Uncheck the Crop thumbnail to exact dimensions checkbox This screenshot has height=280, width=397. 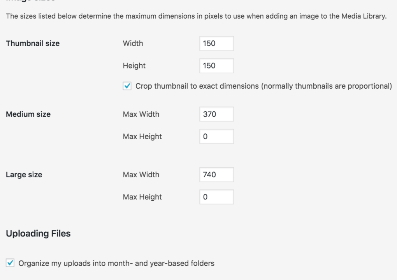pyautogui.click(x=127, y=86)
